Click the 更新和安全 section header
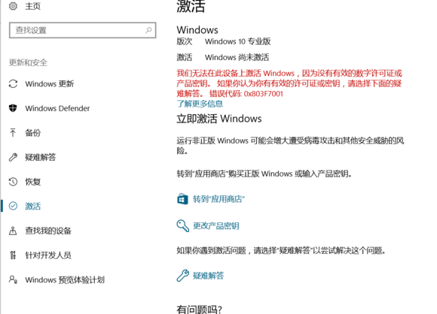Image resolution: width=437 pixels, height=314 pixels. pos(28,62)
